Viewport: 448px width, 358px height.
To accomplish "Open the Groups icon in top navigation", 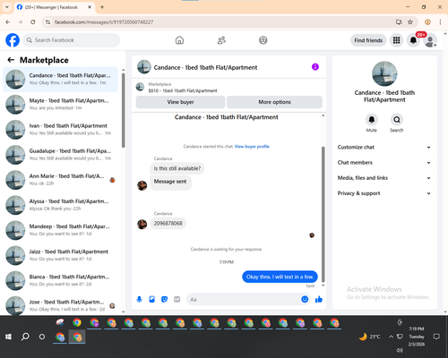I will click(263, 40).
